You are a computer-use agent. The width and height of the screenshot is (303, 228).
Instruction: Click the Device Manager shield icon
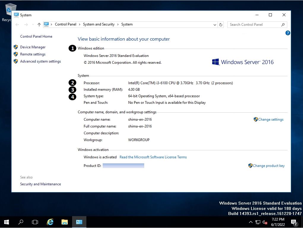pyautogui.click(x=16, y=47)
